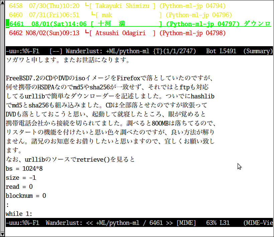274x237 pixels.
Task: Click the greeting line starting with ソガワと申します
Action: tap(68, 60)
